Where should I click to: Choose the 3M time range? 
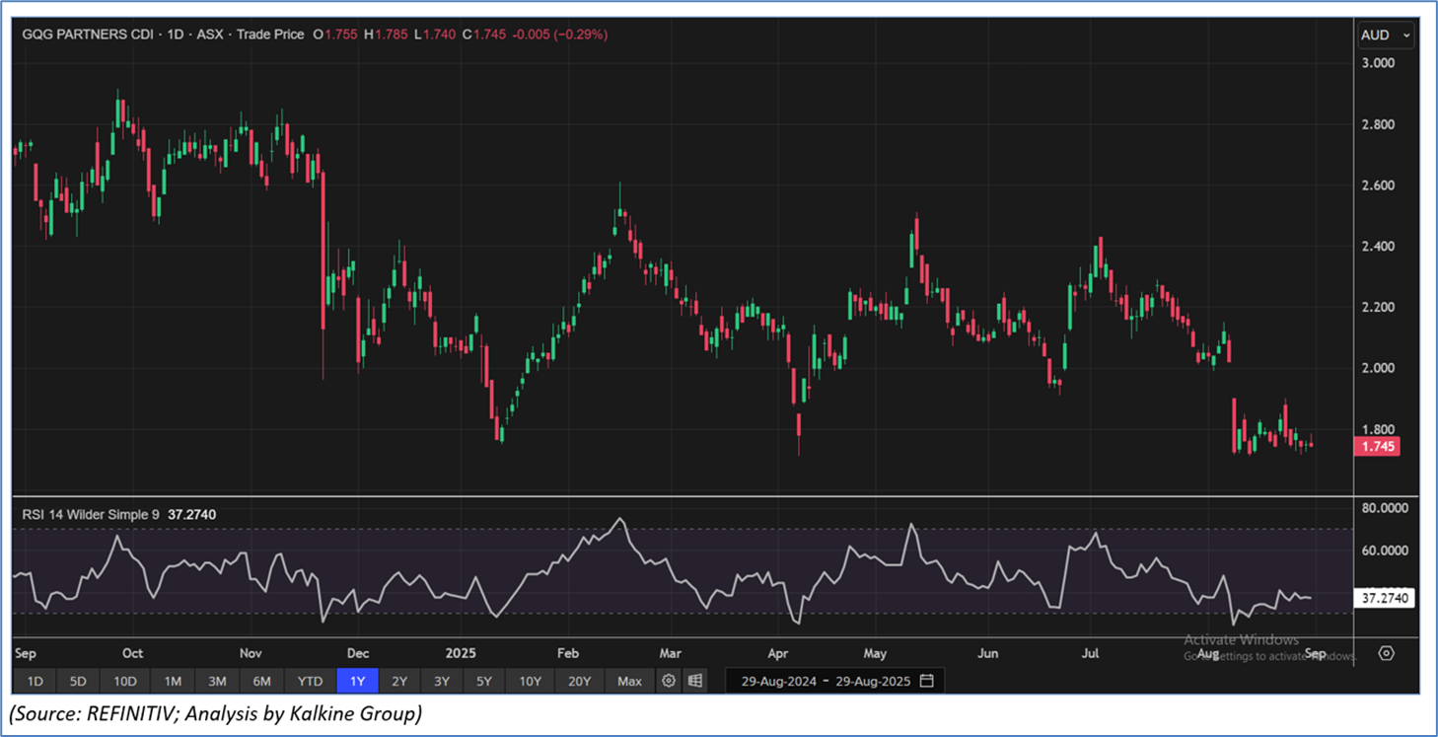pos(217,681)
